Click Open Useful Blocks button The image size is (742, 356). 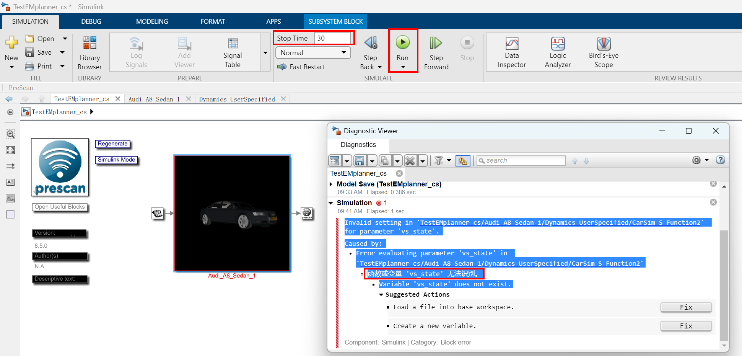(60, 207)
